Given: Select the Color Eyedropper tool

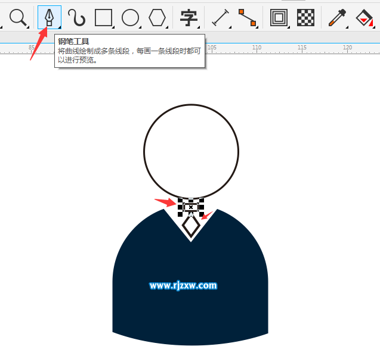Looking at the screenshot, I should 337,17.
